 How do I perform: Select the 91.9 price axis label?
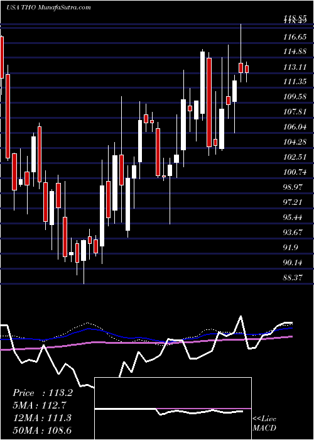click(x=291, y=248)
